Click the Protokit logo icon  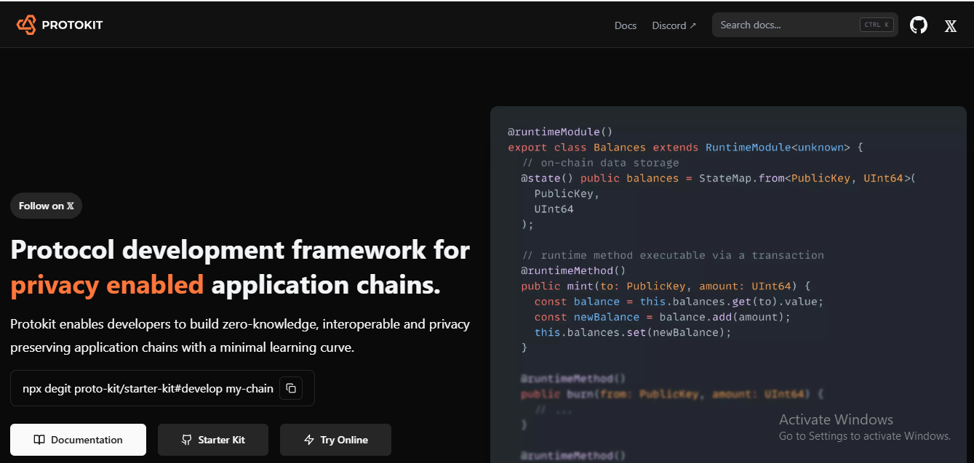pyautogui.click(x=26, y=25)
